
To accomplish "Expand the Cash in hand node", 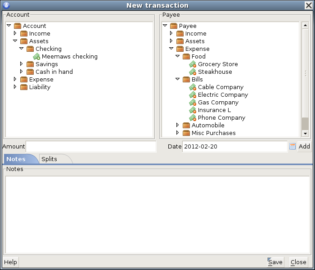I will click(22, 72).
